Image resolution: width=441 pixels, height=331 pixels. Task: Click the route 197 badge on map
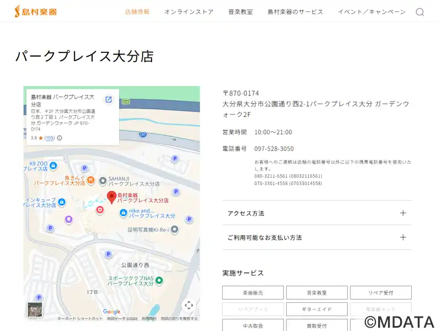pos(143,135)
